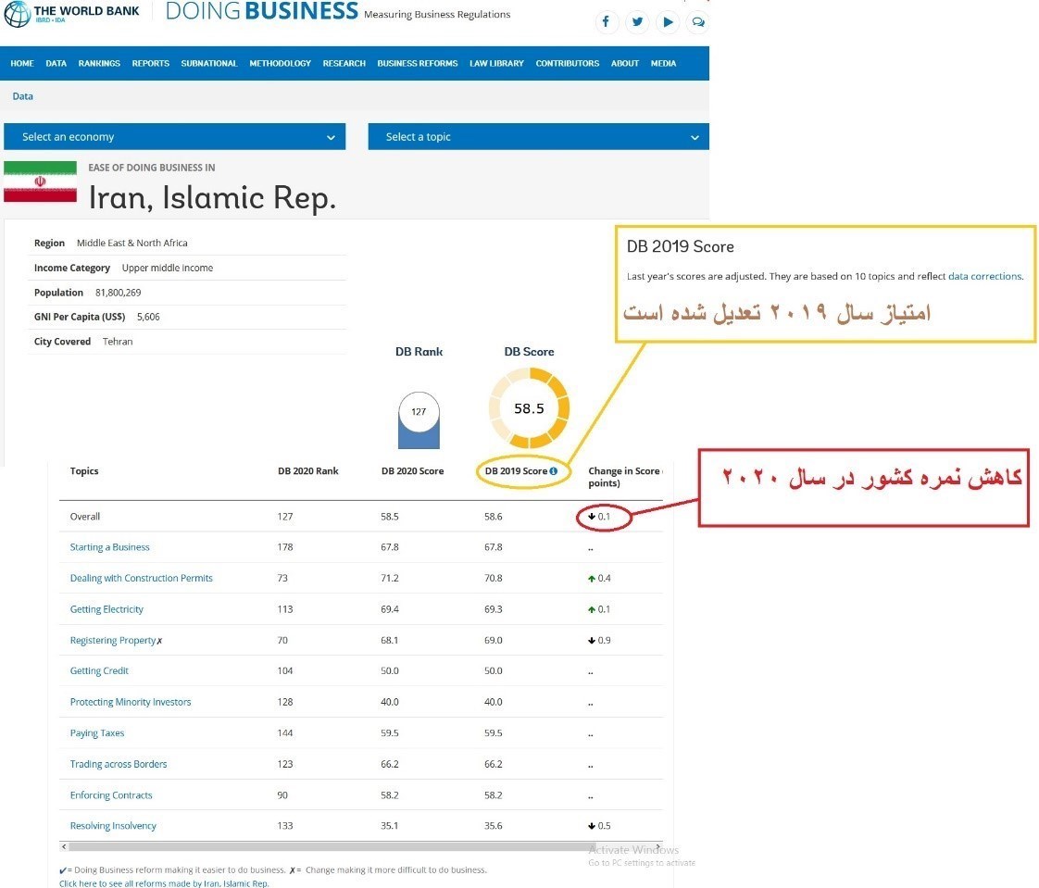Open the Paying Taxes topic link
The image size is (1039, 888).
tap(97, 733)
